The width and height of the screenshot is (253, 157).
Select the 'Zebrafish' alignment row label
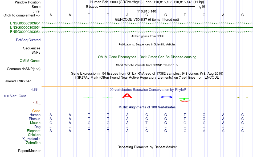tap(33, 143)
